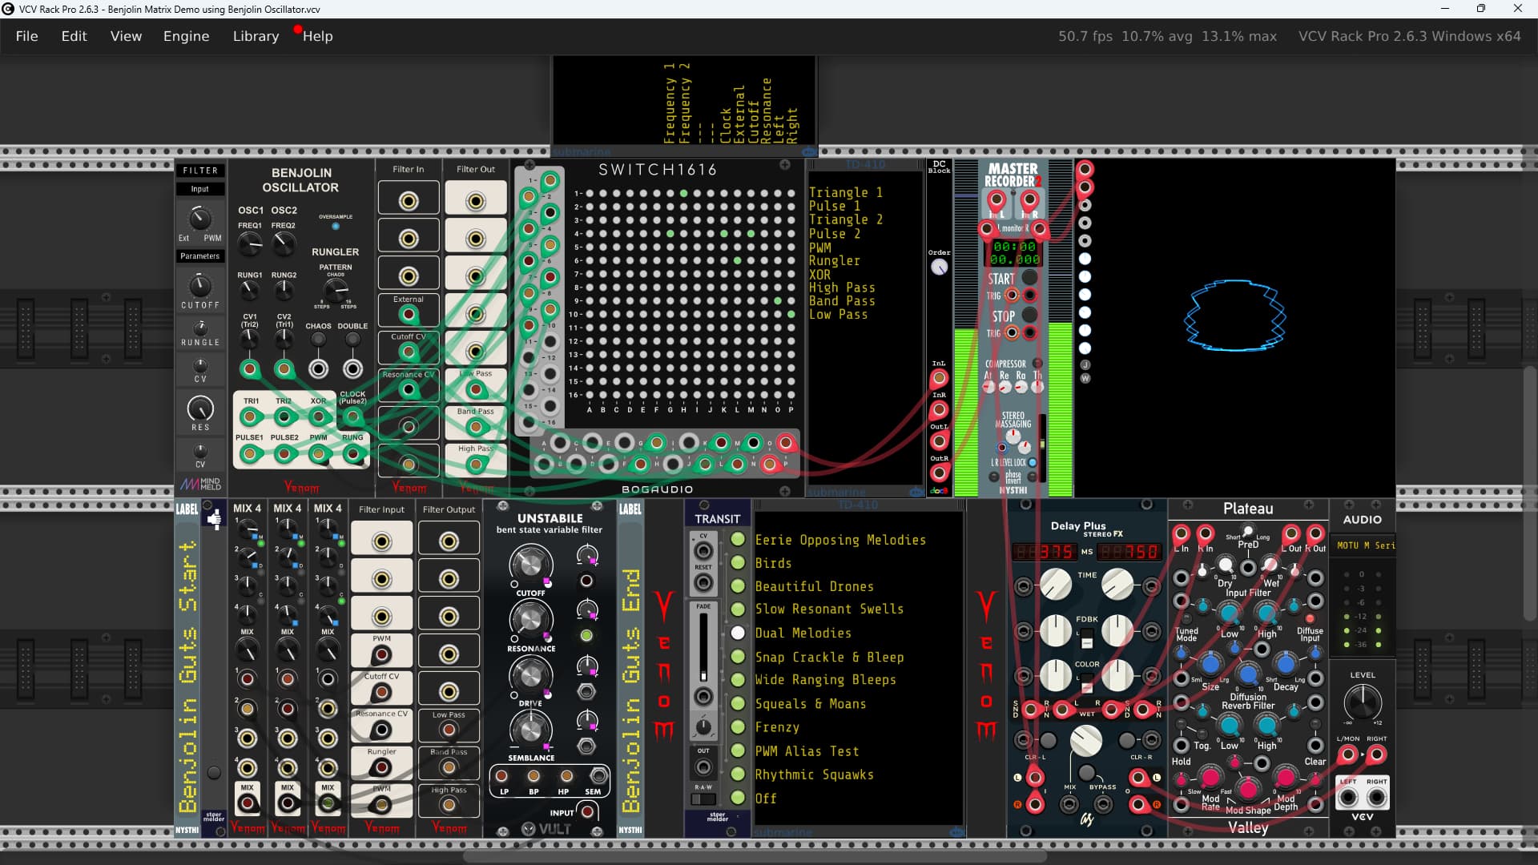
Task: Click the PATTERN chaos knob under RUNGLER
Action: [x=335, y=289]
